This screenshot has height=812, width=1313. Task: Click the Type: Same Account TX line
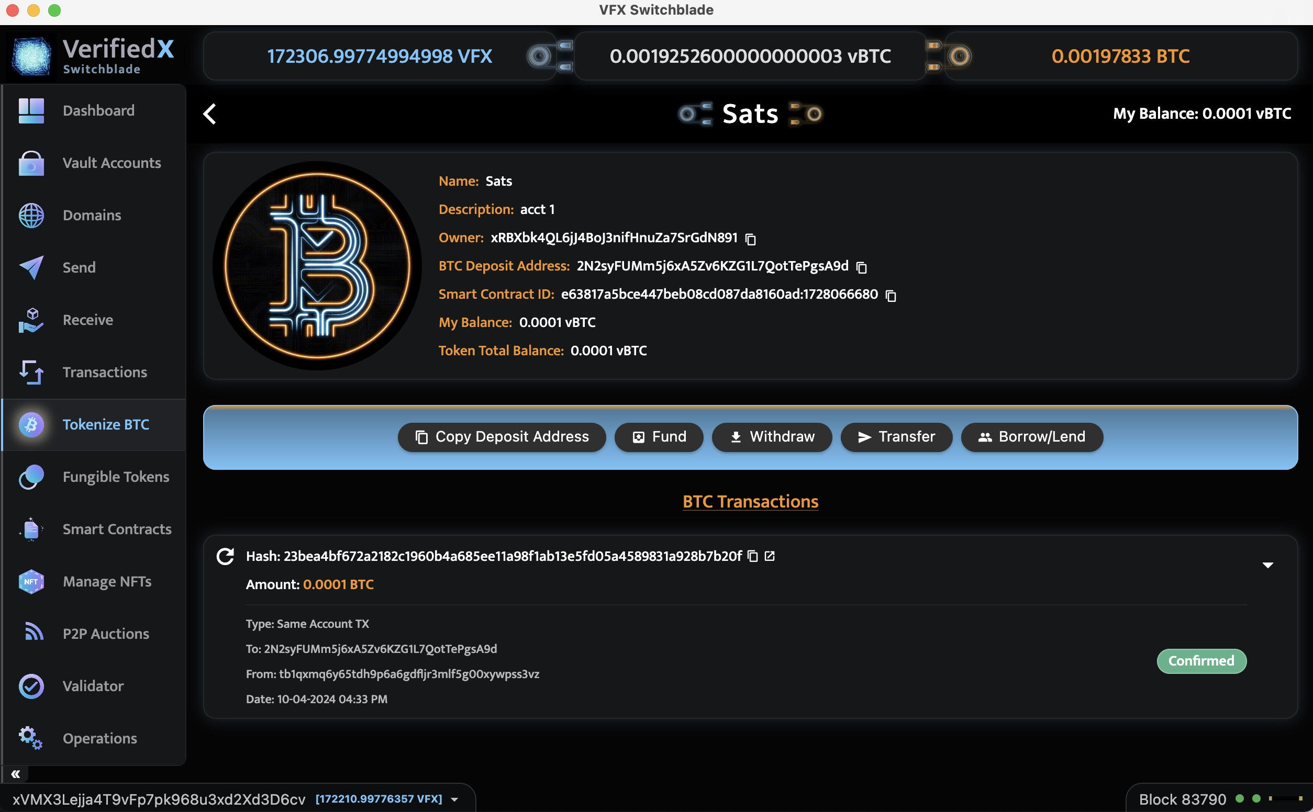pos(307,624)
